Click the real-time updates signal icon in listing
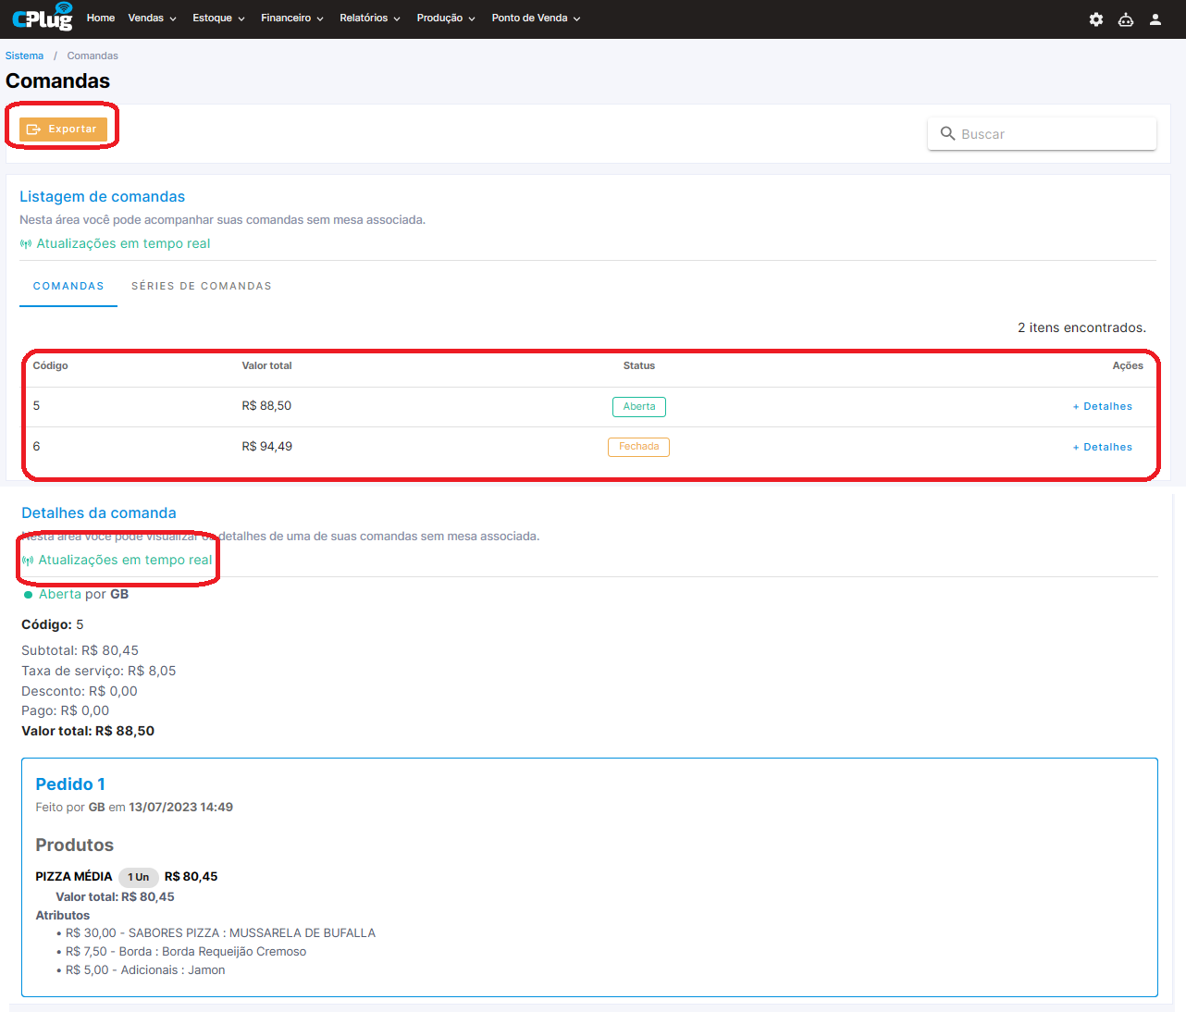The image size is (1186, 1012). pyautogui.click(x=26, y=244)
